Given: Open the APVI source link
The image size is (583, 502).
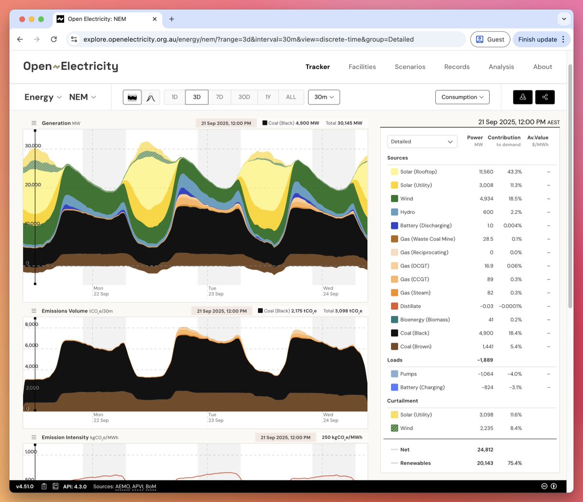Looking at the screenshot, I should [x=138, y=486].
